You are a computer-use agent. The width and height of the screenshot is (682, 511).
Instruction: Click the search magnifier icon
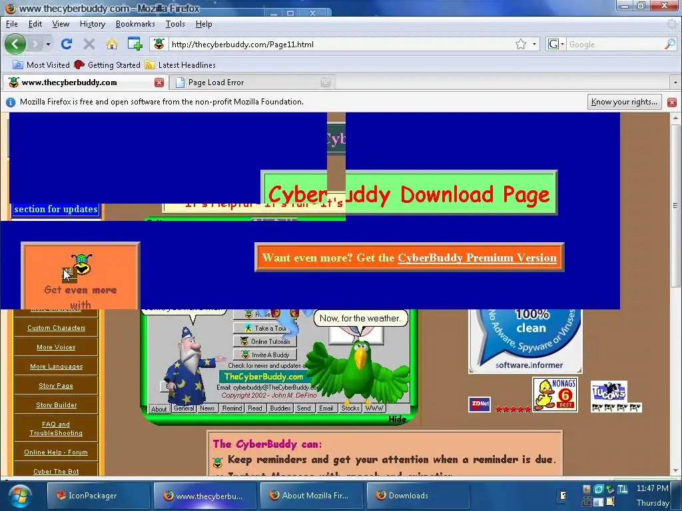670,44
